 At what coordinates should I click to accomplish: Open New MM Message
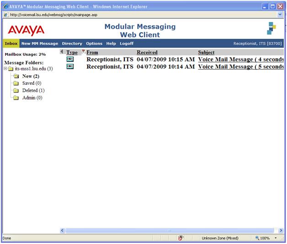click(x=40, y=43)
